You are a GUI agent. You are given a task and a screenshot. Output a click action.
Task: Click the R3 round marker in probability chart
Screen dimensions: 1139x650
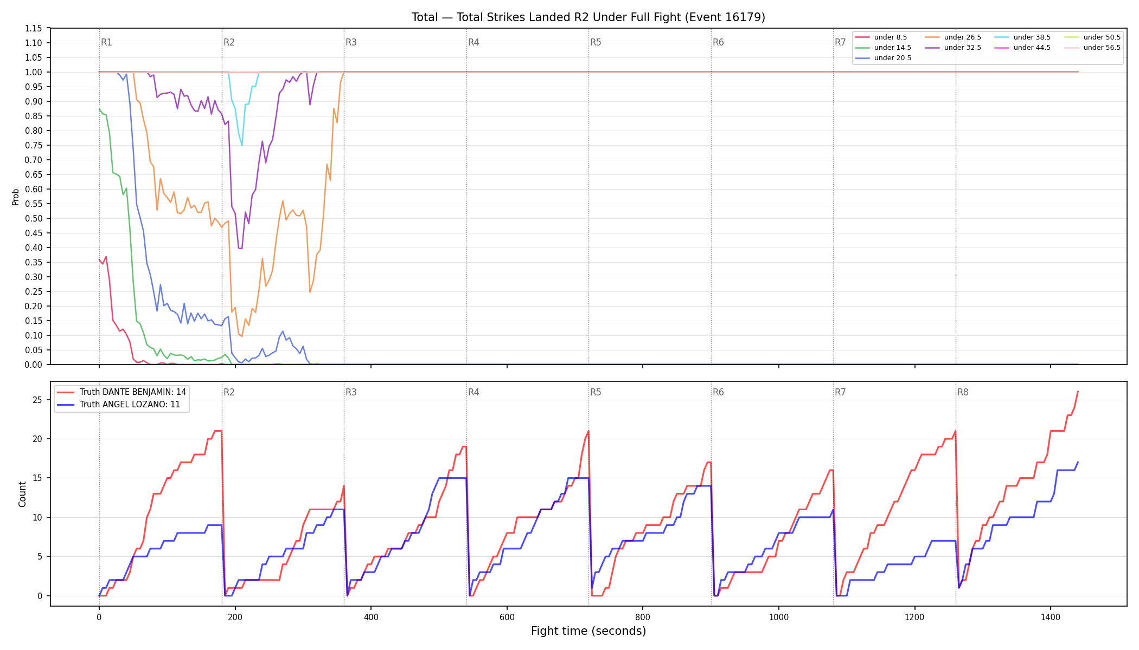coord(351,42)
